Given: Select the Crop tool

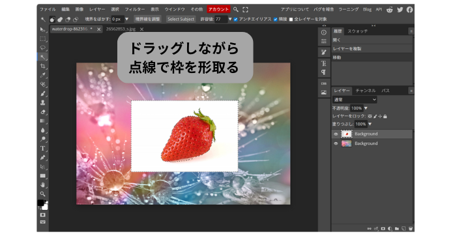Looking at the screenshot, I should [x=42, y=66].
